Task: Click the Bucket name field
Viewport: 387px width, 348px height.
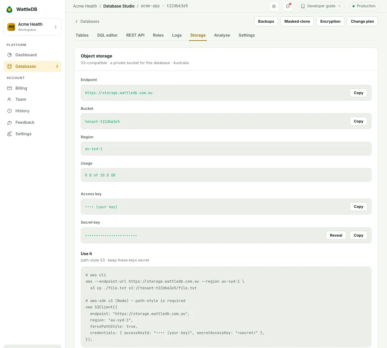Action: (x=226, y=121)
